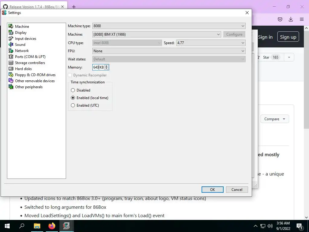This screenshot has width=309, height=232.
Task: Select Sound settings category
Action: 20,45
